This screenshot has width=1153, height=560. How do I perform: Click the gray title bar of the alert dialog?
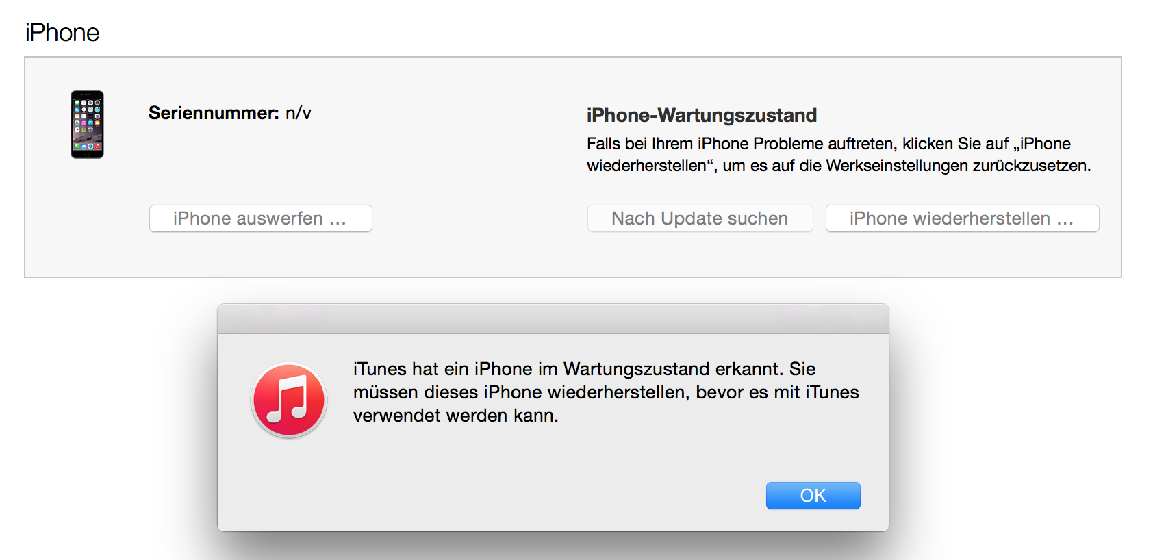pyautogui.click(x=553, y=319)
